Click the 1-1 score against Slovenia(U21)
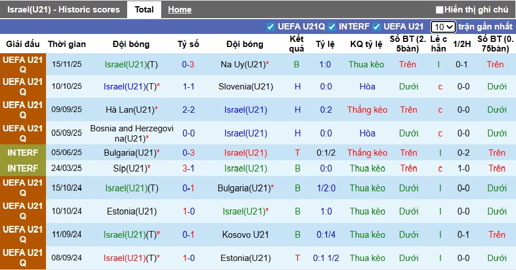This screenshot has width=516, height=270. pos(188,87)
